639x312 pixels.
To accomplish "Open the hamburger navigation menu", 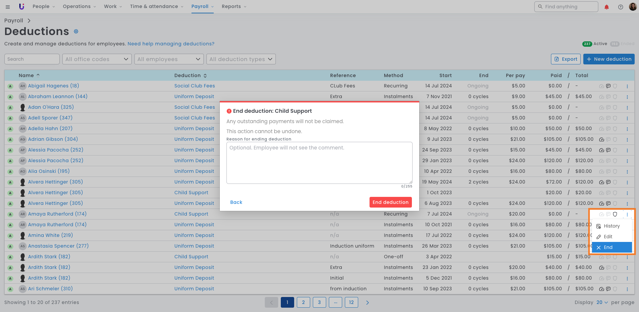I will click(8, 7).
